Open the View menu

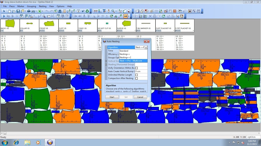[52, 6]
